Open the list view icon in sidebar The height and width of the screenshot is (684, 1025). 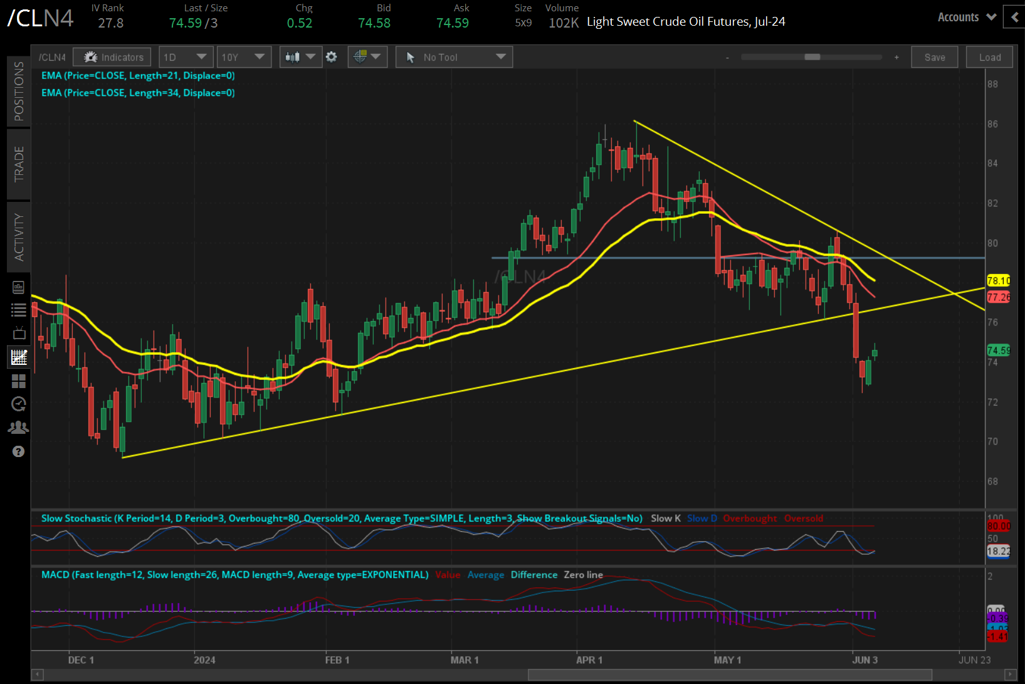coord(18,310)
